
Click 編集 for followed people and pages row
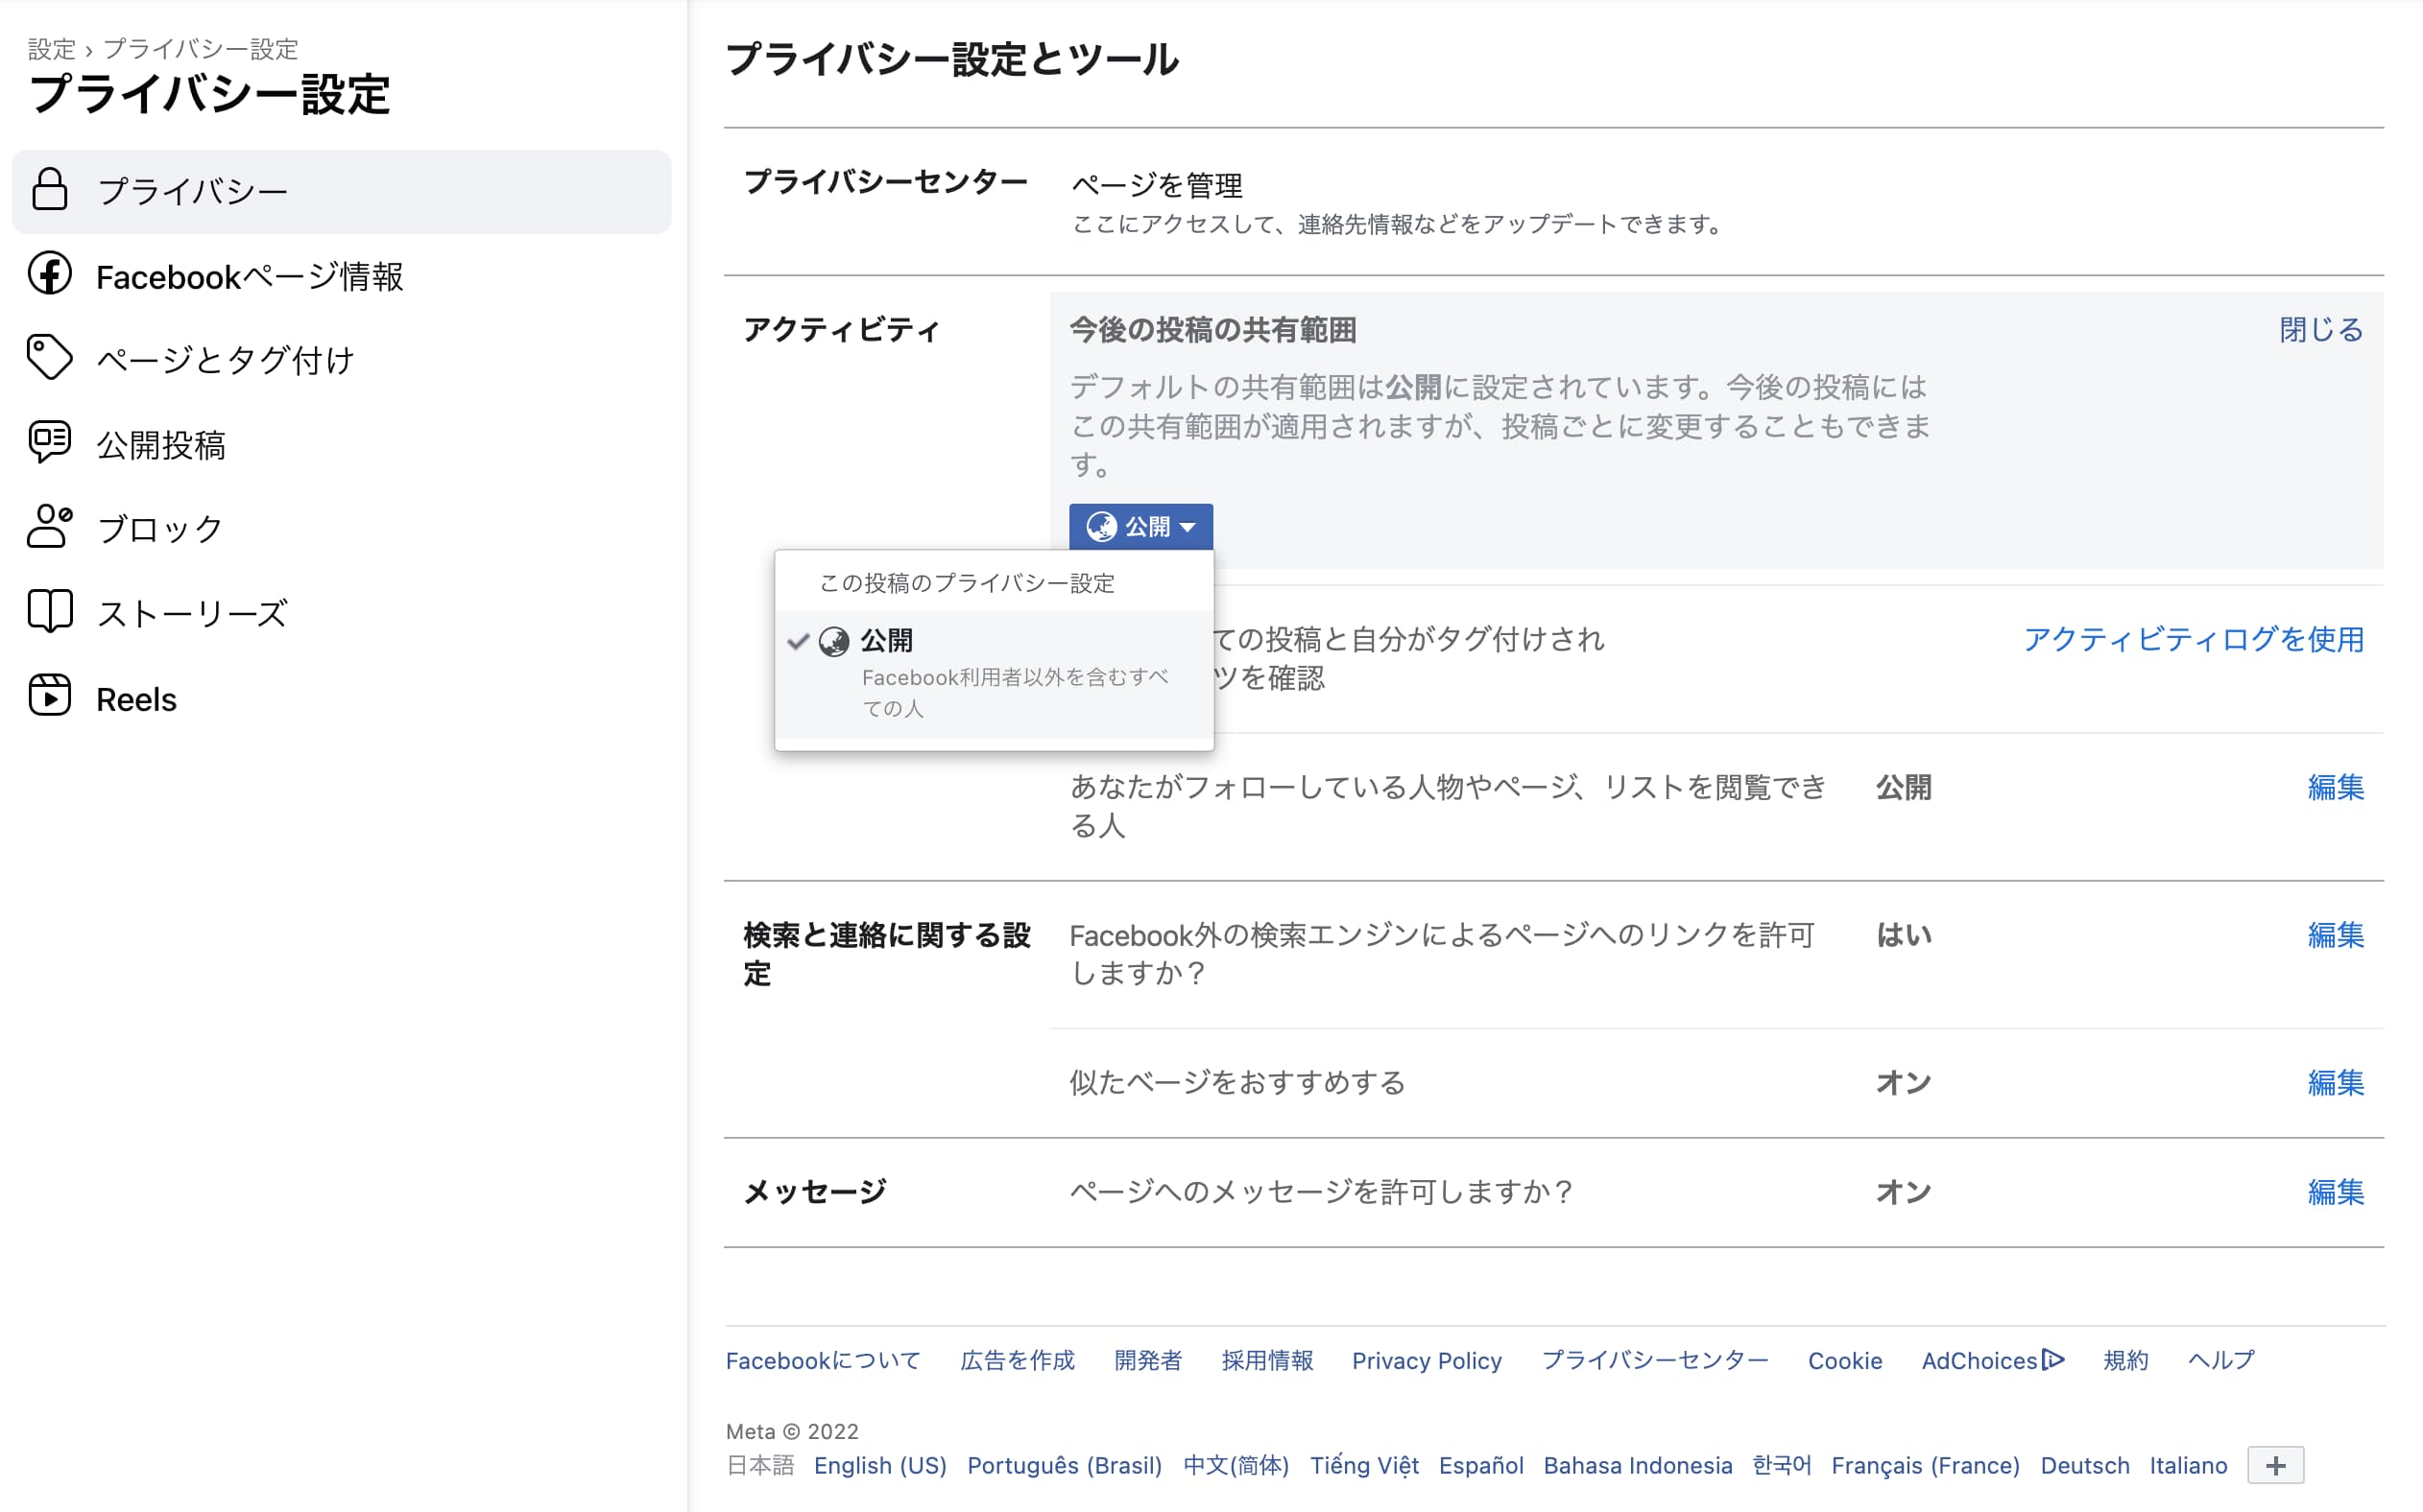[x=2335, y=787]
